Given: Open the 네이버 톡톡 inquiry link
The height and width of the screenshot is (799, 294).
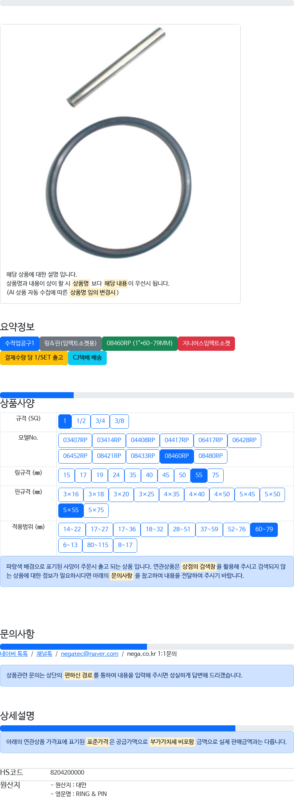Looking at the screenshot, I should click(x=14, y=654).
